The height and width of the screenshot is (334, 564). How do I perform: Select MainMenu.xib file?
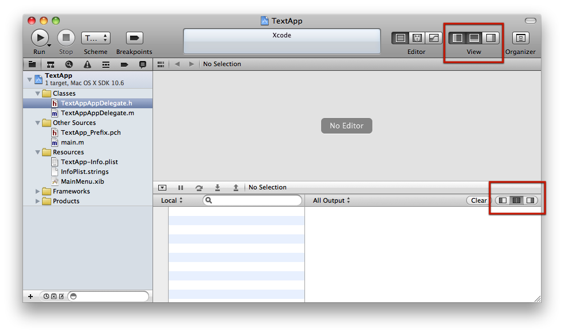[87, 182]
